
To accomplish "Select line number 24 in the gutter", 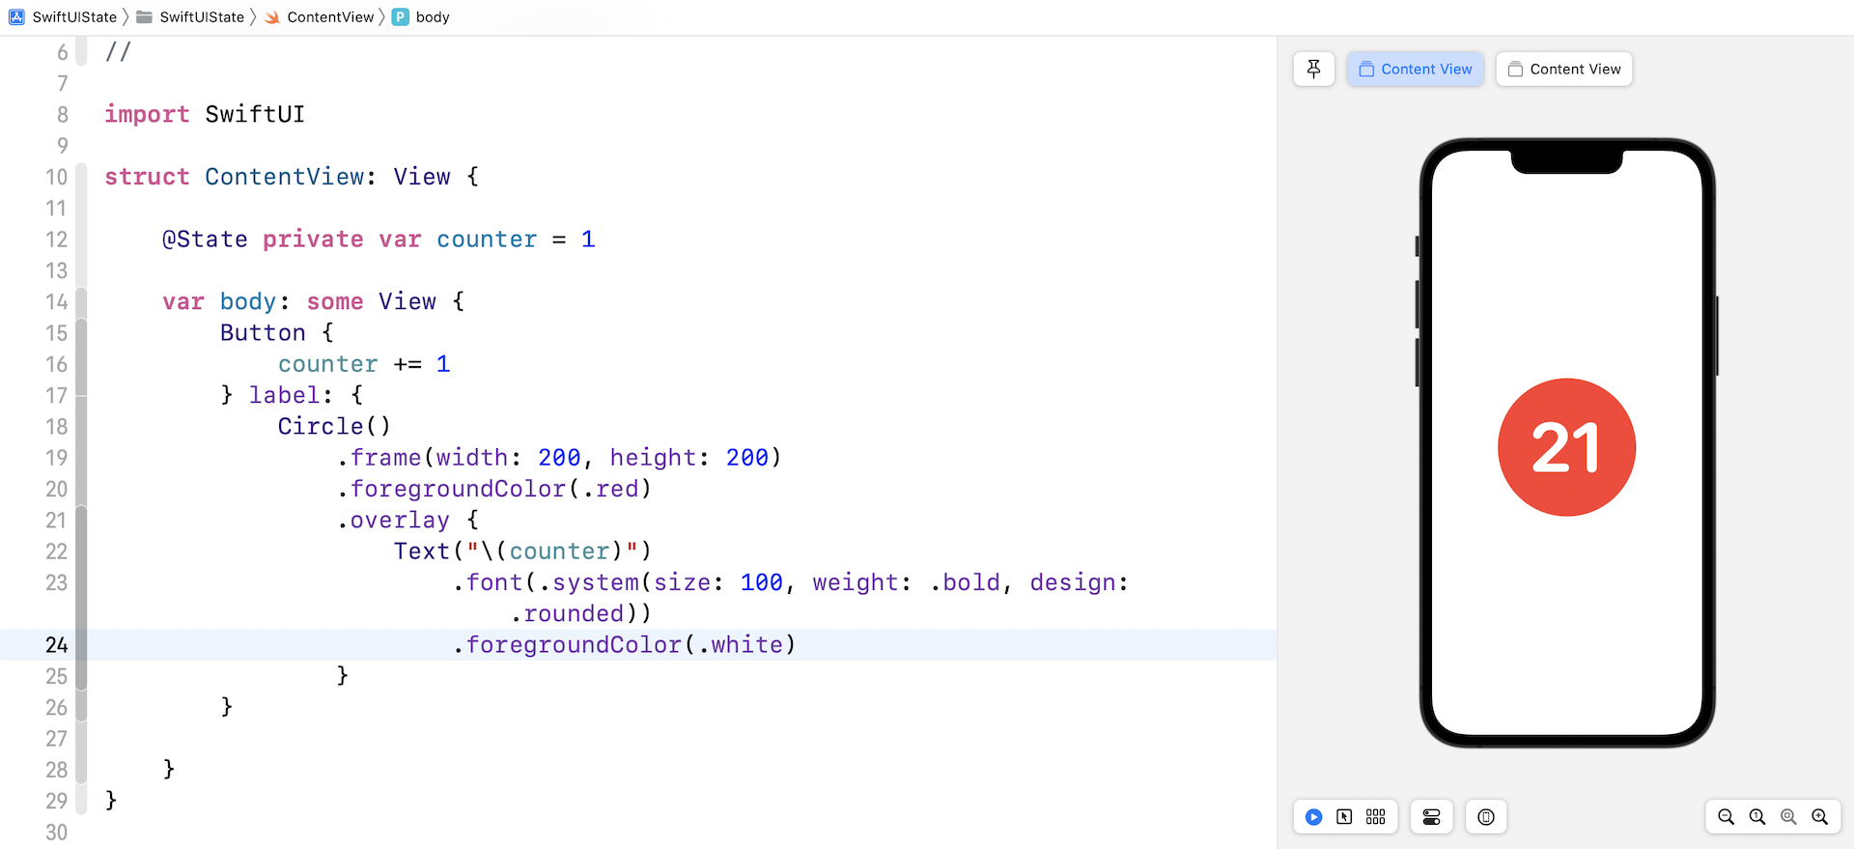I will (56, 645).
